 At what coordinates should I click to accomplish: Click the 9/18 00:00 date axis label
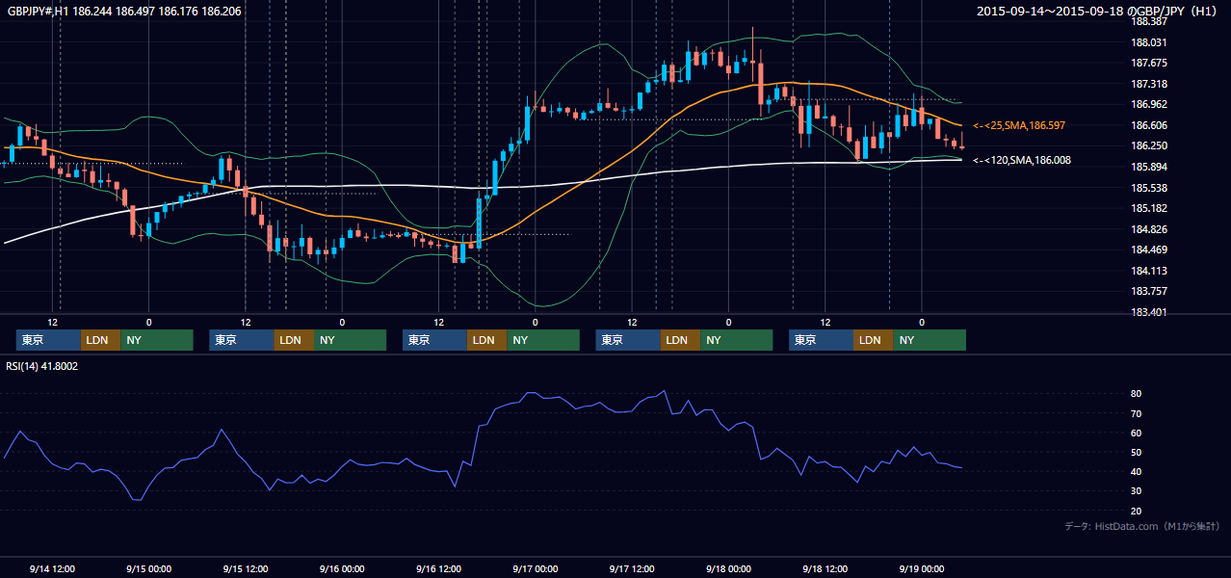[728, 568]
